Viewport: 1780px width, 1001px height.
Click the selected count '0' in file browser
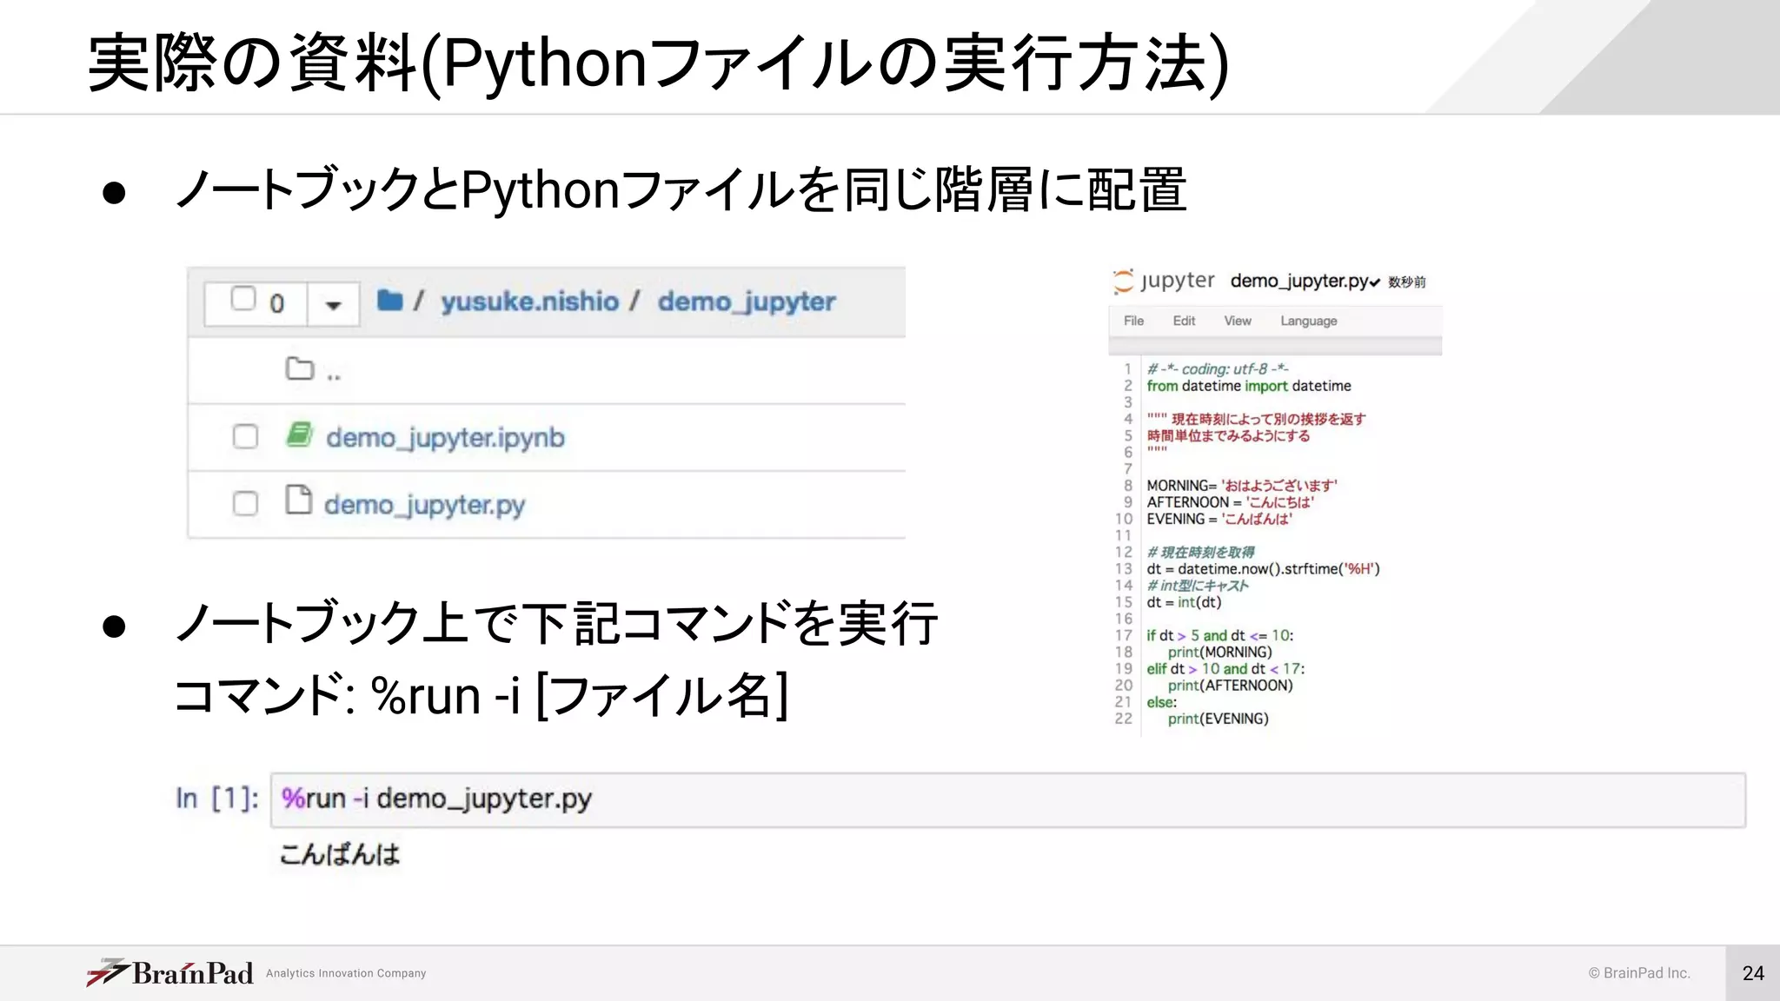coord(277,304)
